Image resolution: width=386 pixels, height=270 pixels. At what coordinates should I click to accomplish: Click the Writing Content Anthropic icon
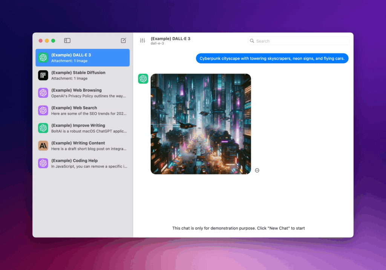point(43,146)
